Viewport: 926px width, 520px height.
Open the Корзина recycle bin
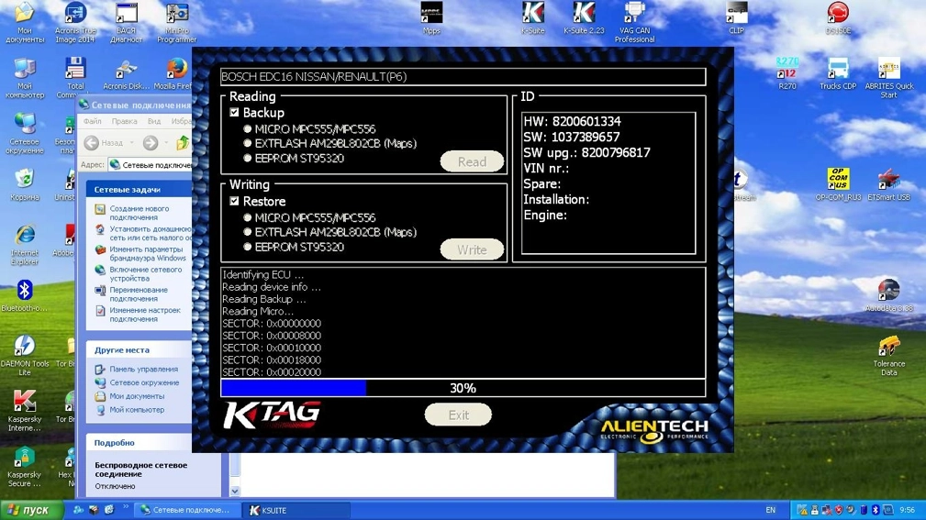click(x=24, y=184)
